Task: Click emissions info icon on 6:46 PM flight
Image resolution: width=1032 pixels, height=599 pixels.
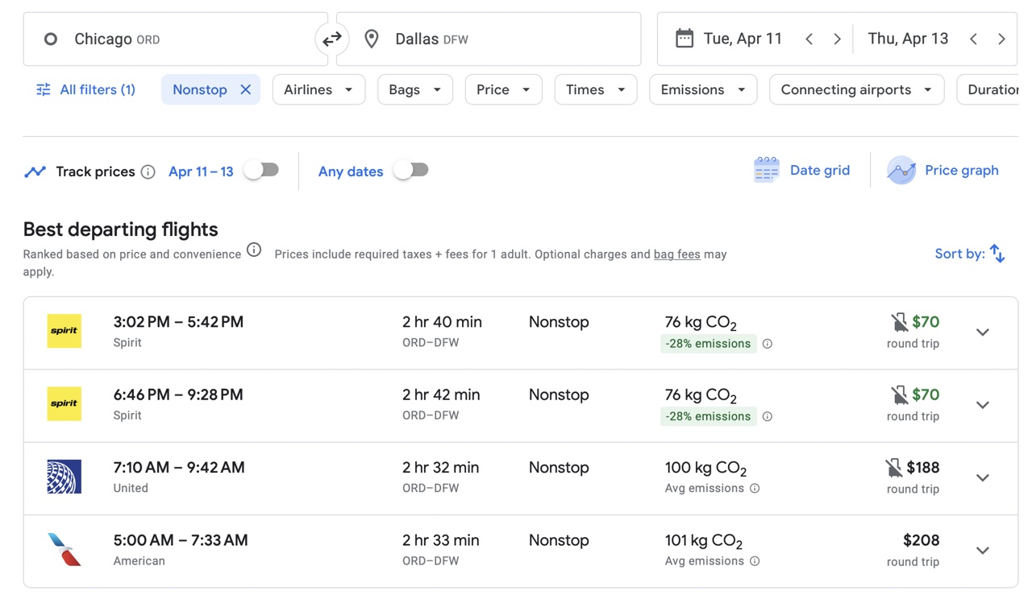Action: (x=768, y=416)
